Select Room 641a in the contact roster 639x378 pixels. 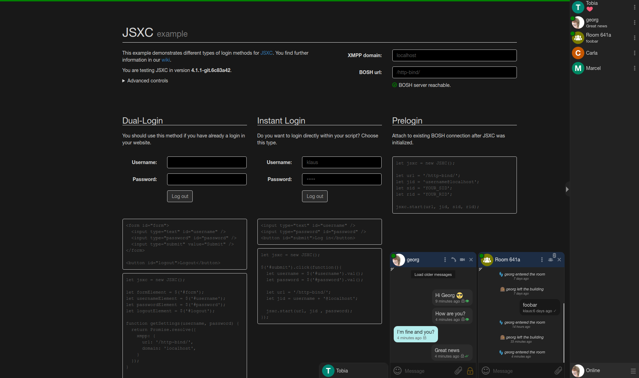pos(604,38)
